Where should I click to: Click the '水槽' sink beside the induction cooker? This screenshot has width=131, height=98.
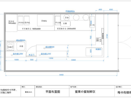pyautogui.click(x=21, y=46)
